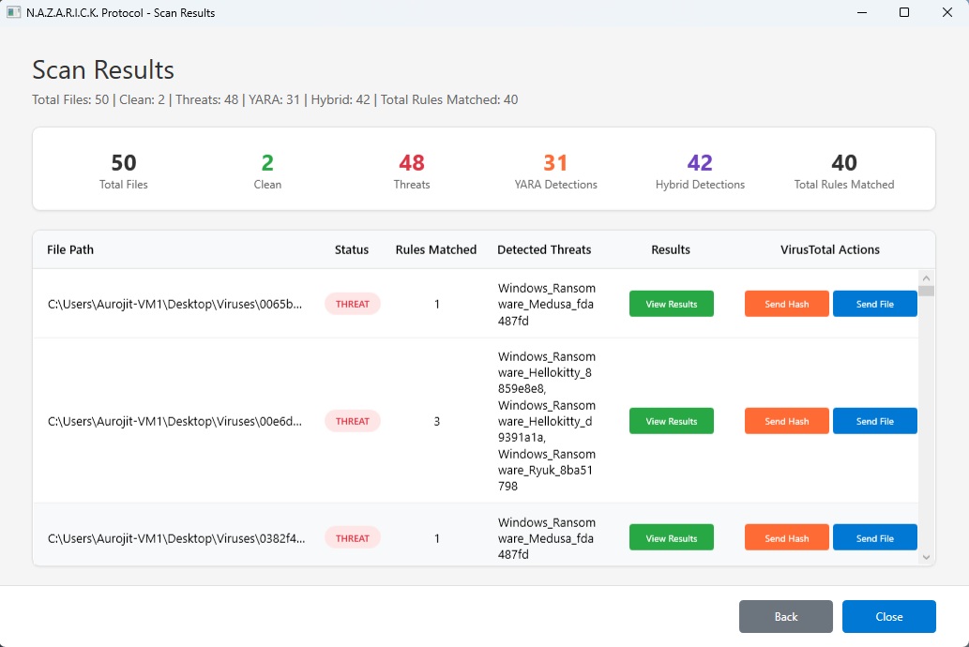Show results for the 0382f4 file

[671, 538]
